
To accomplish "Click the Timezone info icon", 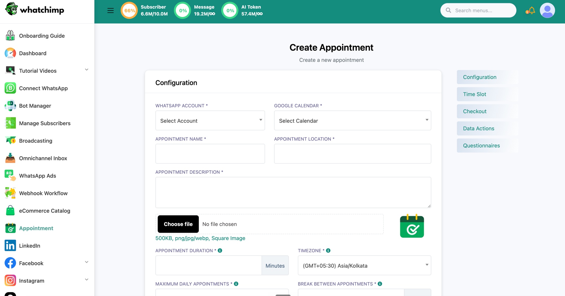I will pos(328,251).
